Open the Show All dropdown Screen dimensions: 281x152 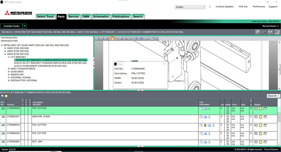273,96
